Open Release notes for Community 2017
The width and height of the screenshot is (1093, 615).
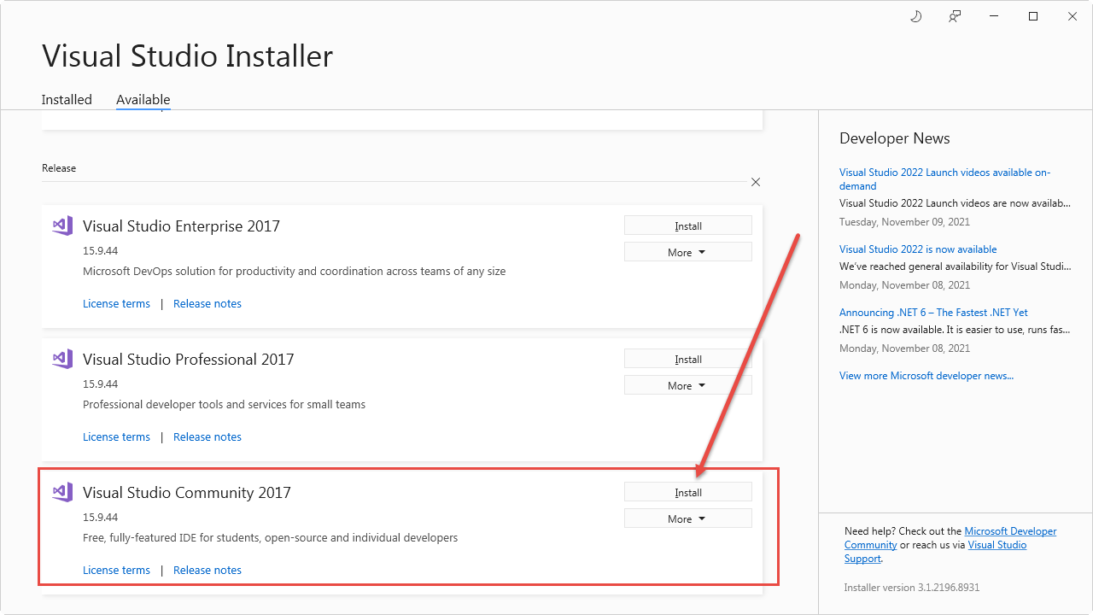tap(207, 570)
